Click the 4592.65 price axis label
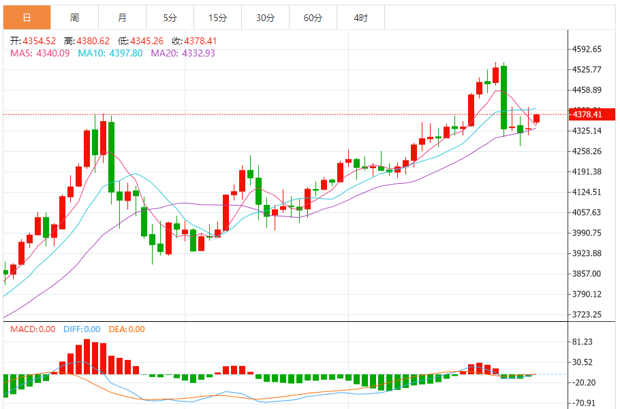620x409 pixels. (x=587, y=49)
